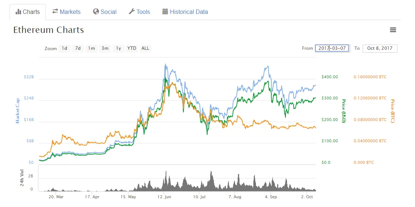This screenshot has width=415, height=207.
Task: Go to the Historical Data tab
Action: tap(185, 12)
